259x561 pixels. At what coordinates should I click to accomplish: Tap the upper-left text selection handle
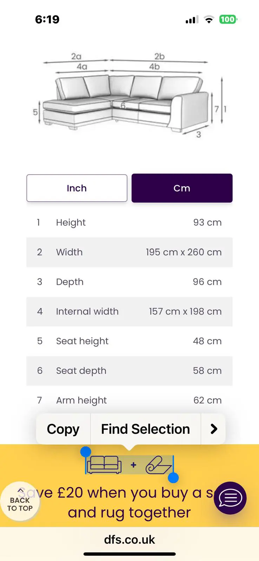point(86,452)
